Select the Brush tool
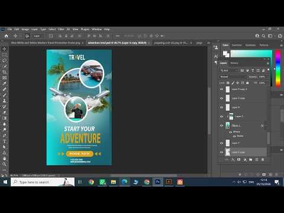Viewport: 284px width, 213px height. (4, 95)
